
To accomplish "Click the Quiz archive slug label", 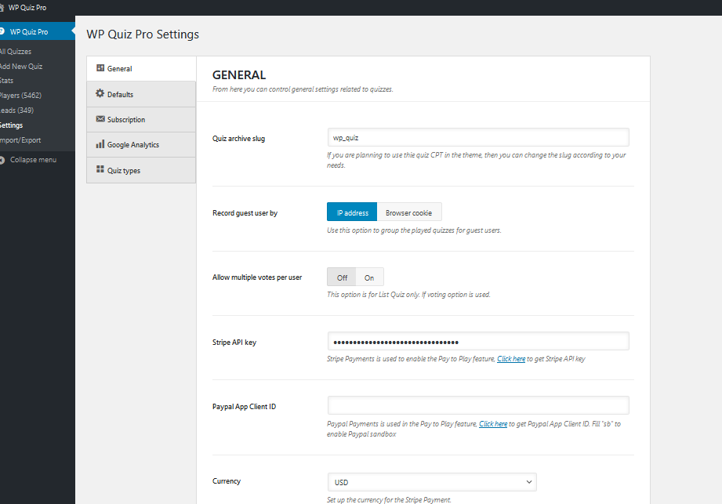I will 238,139.
